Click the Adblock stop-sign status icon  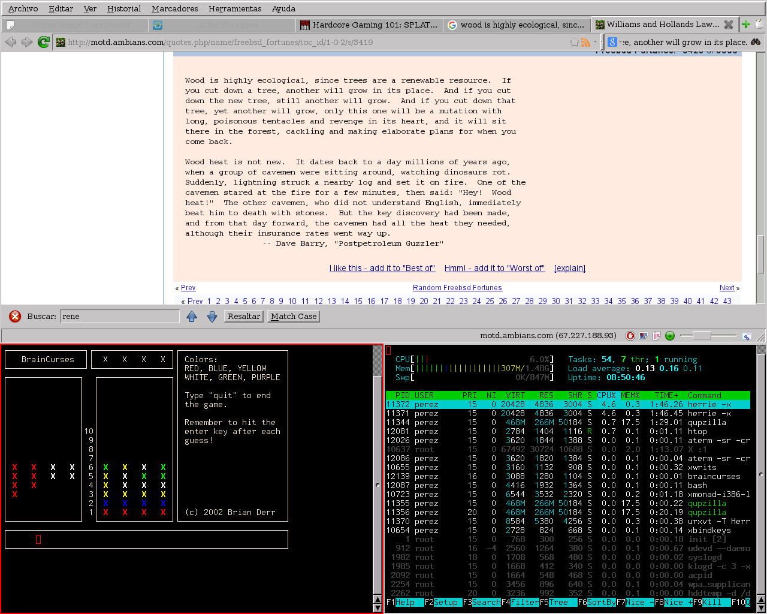click(630, 336)
